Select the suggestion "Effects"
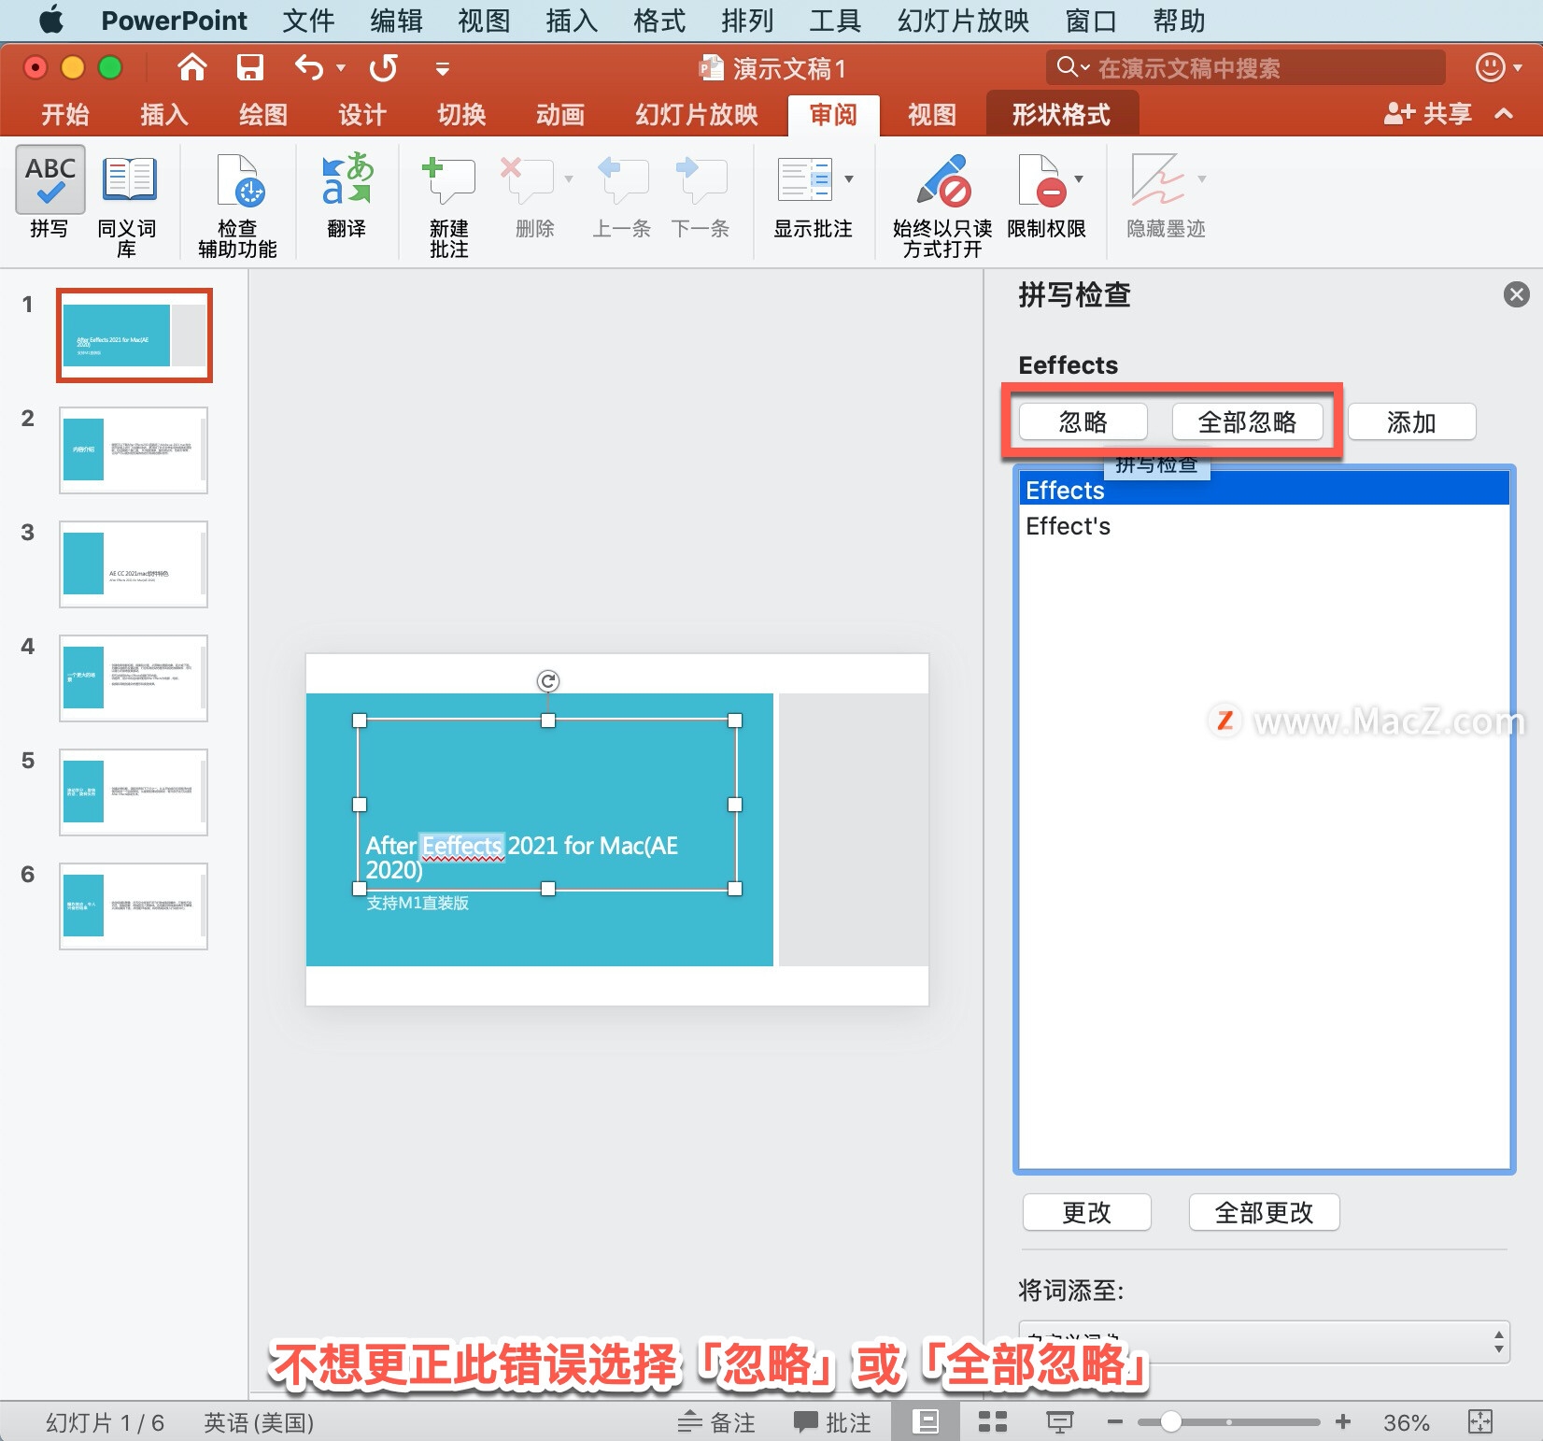Viewport: 1543px width, 1441px height. pyautogui.click(x=1264, y=490)
